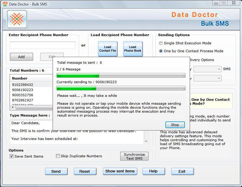The image size is (242, 187).
Task: Click the message box scroll down arrow
Action: coord(146,141)
